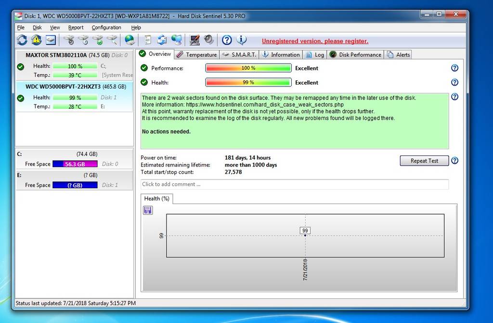Viewport: 493px width, 323px height.
Task: Click MAXTOR Temp 39 °C bar
Action: pyautogui.click(x=75, y=75)
